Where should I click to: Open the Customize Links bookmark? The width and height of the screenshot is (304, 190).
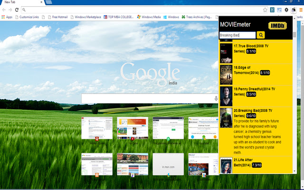pos(27,17)
